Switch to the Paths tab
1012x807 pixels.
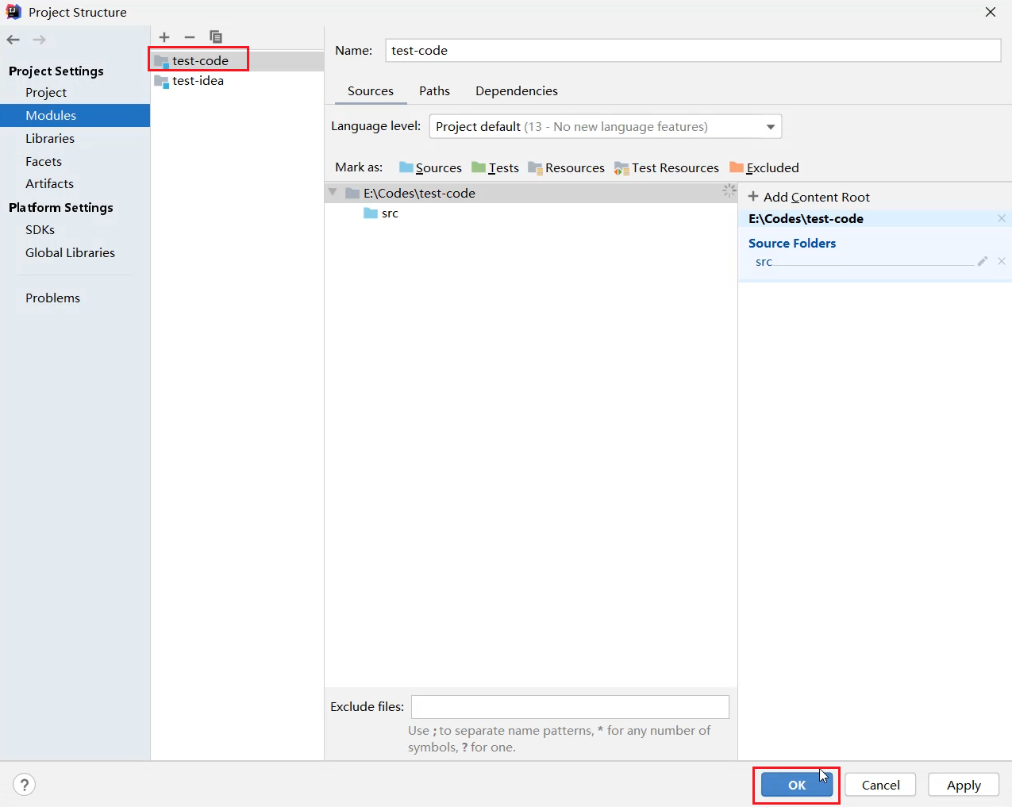(434, 91)
